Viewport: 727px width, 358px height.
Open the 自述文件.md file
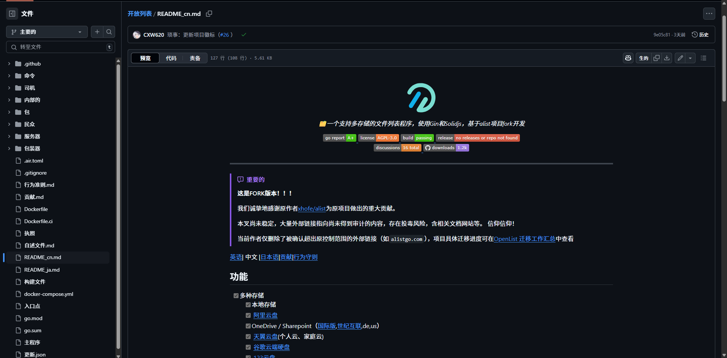click(39, 245)
